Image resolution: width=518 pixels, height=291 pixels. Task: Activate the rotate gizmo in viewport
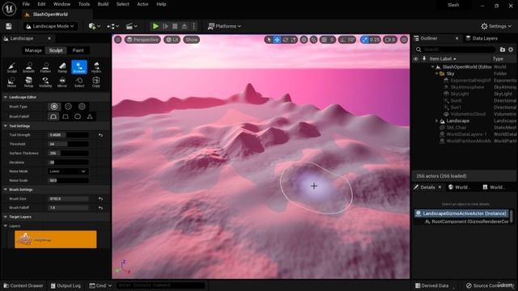286,40
